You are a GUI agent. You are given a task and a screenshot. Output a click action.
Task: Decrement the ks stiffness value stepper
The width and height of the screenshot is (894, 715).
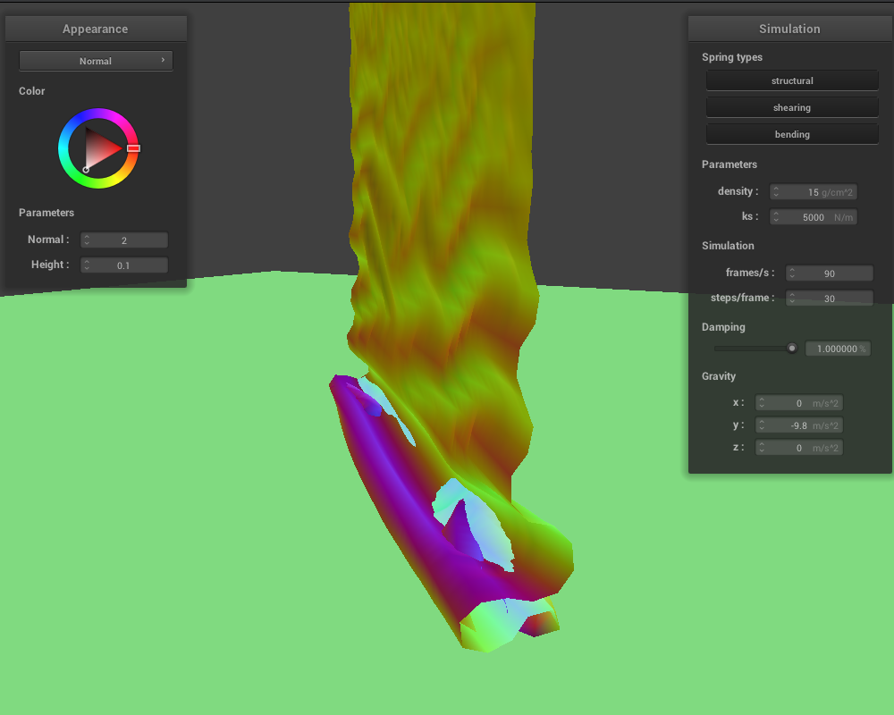click(776, 220)
